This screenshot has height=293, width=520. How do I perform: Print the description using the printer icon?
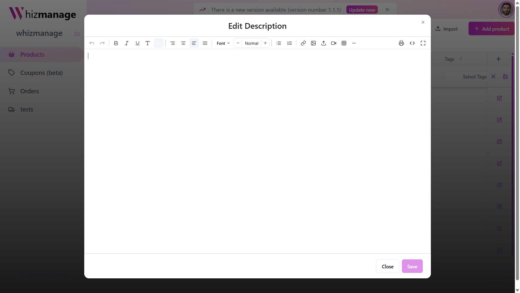pos(401,43)
